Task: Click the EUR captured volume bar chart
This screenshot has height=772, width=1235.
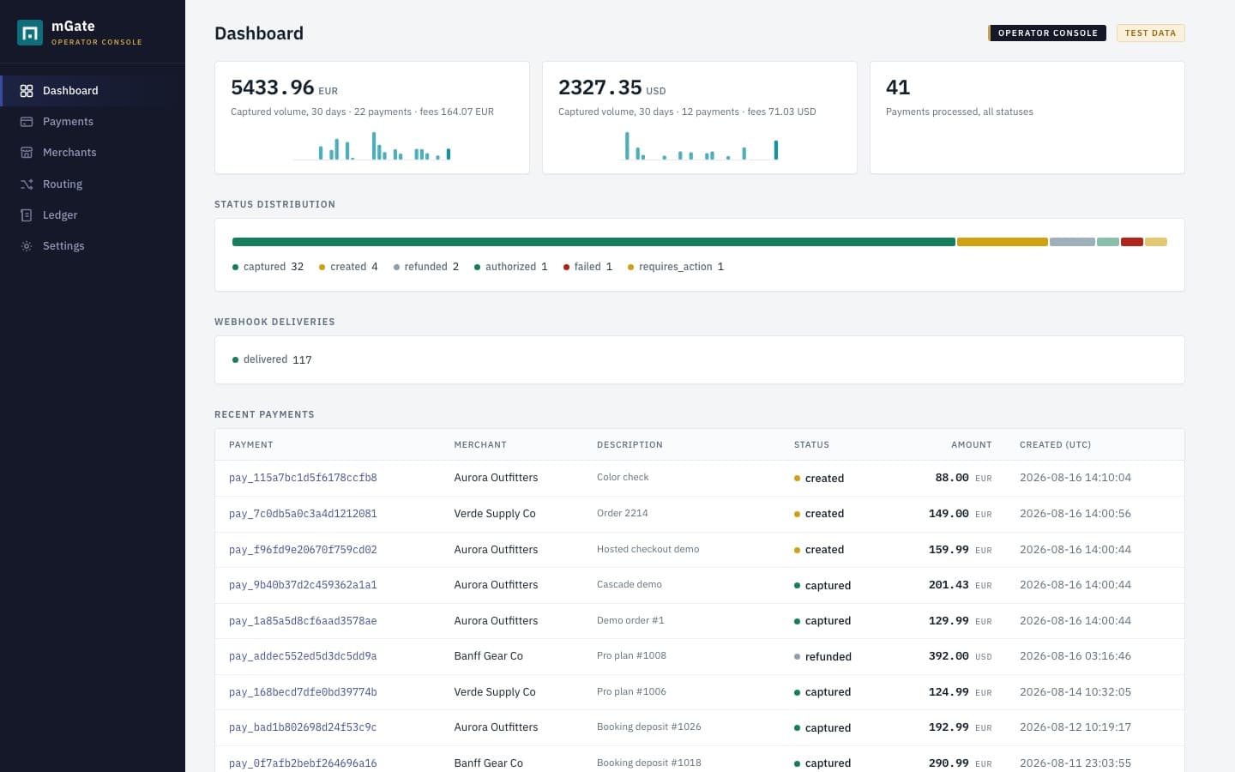Action: click(x=371, y=146)
